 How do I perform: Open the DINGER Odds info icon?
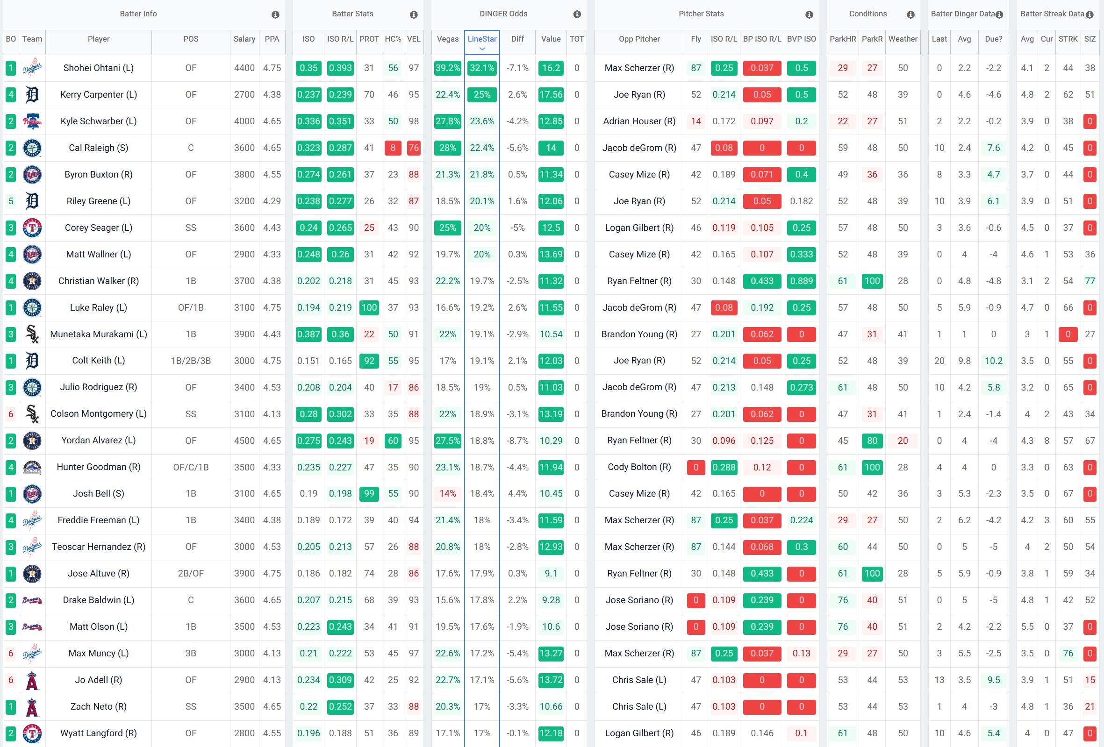tap(577, 15)
